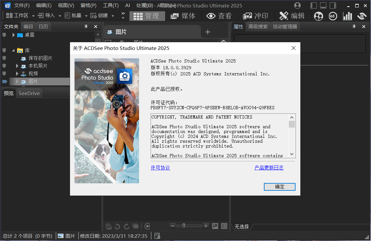Toggle the right panel layout icon
371x241 pixels.
coord(333,5)
